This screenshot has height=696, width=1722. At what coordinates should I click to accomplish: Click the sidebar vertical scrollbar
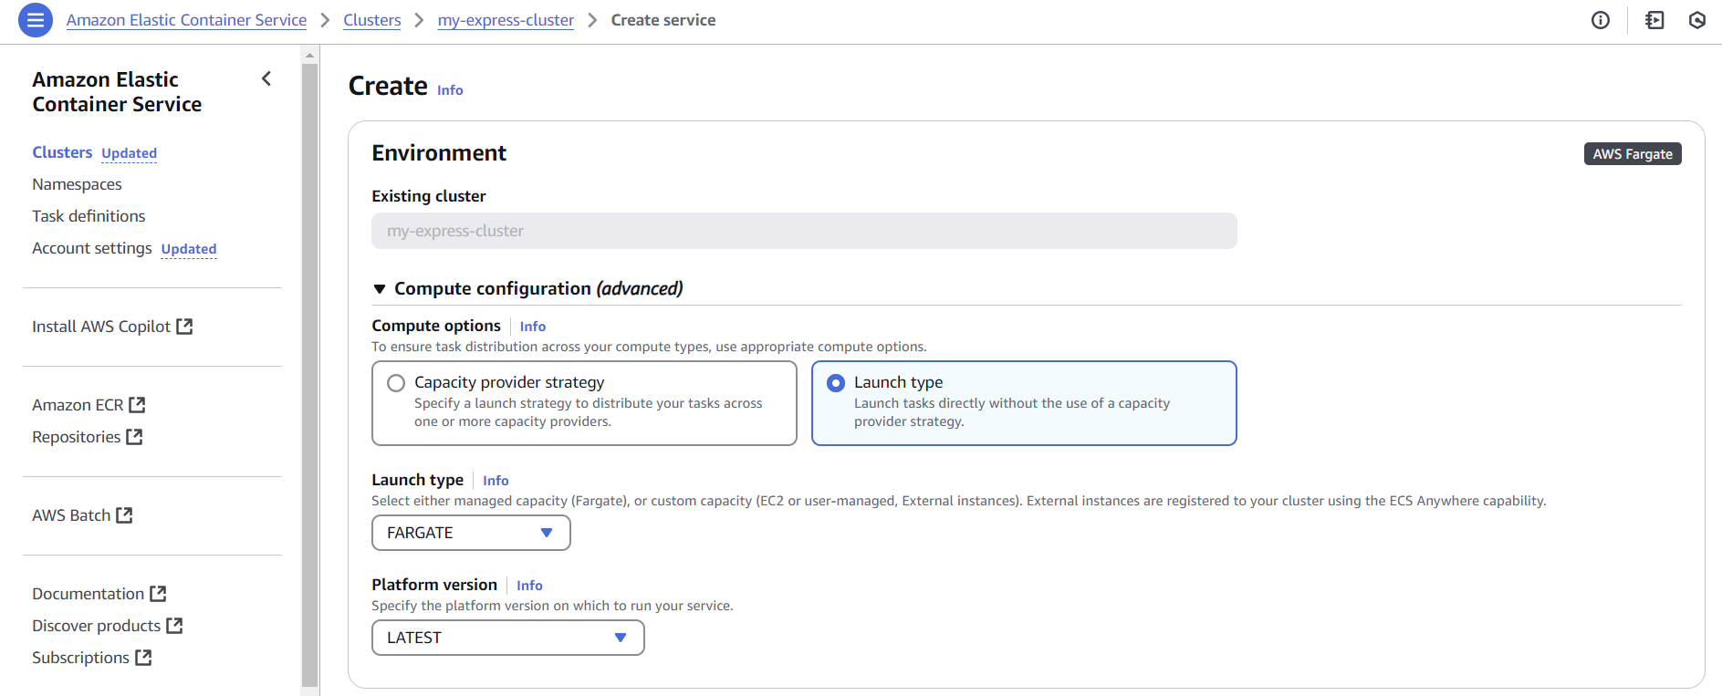coord(310,365)
